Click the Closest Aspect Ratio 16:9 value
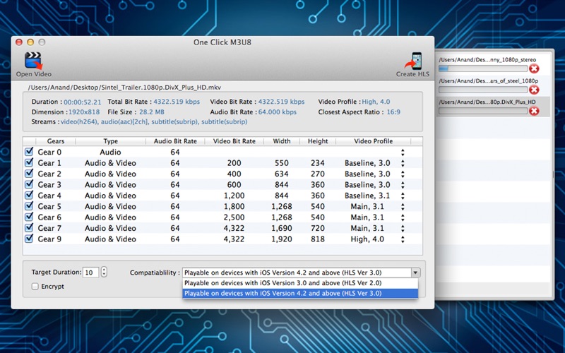The width and height of the screenshot is (565, 353). [393, 112]
